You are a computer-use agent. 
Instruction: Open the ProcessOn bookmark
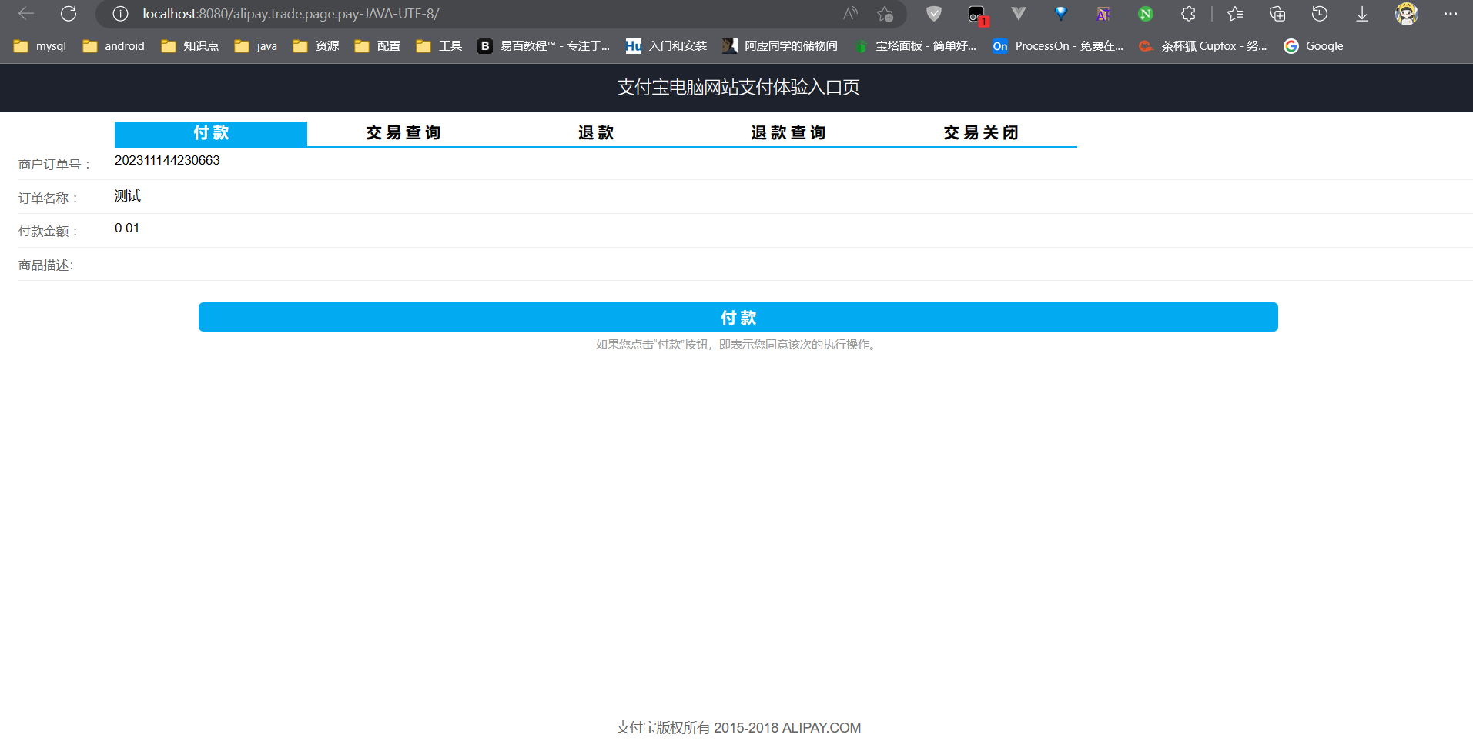pyautogui.click(x=1058, y=46)
